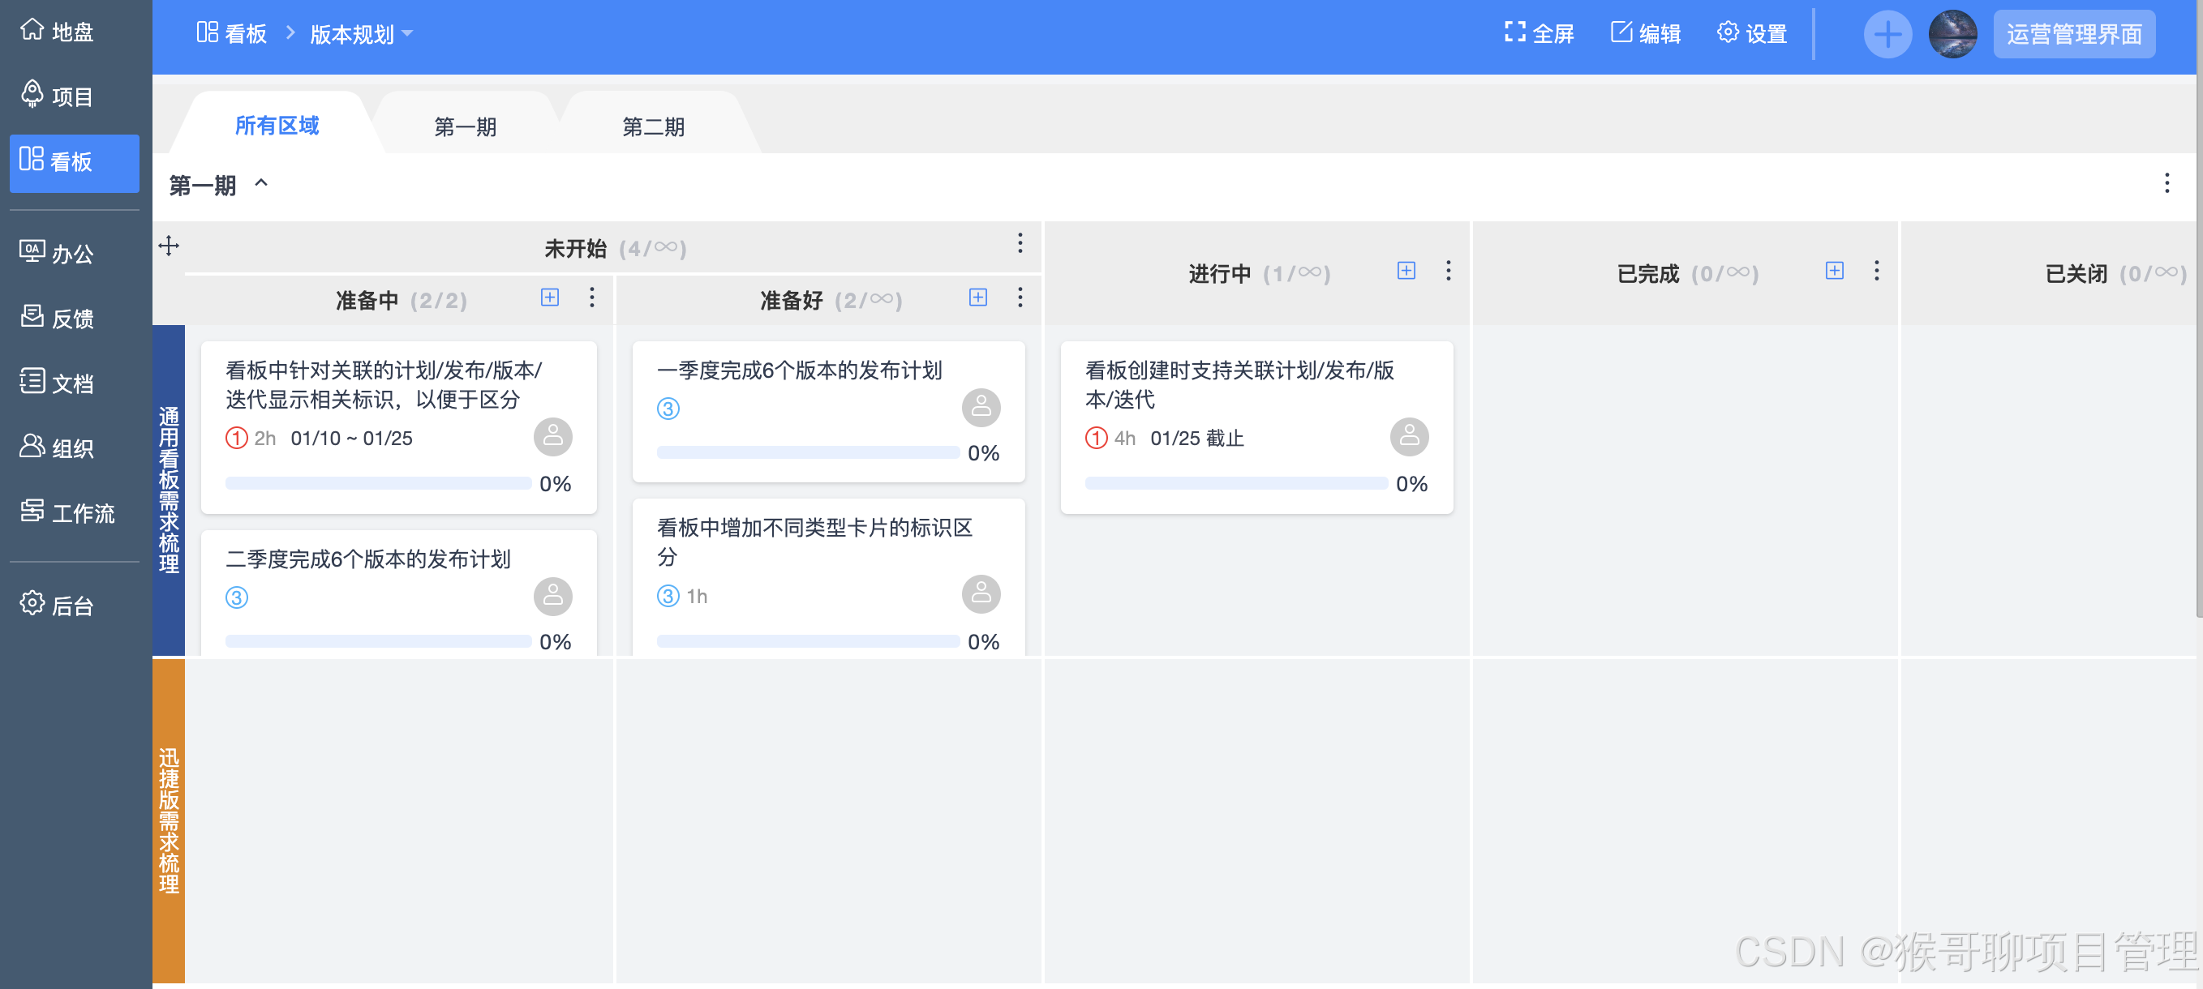
Task: Click 通用看板需求梳理 blue swimlane label
Action: [169, 489]
